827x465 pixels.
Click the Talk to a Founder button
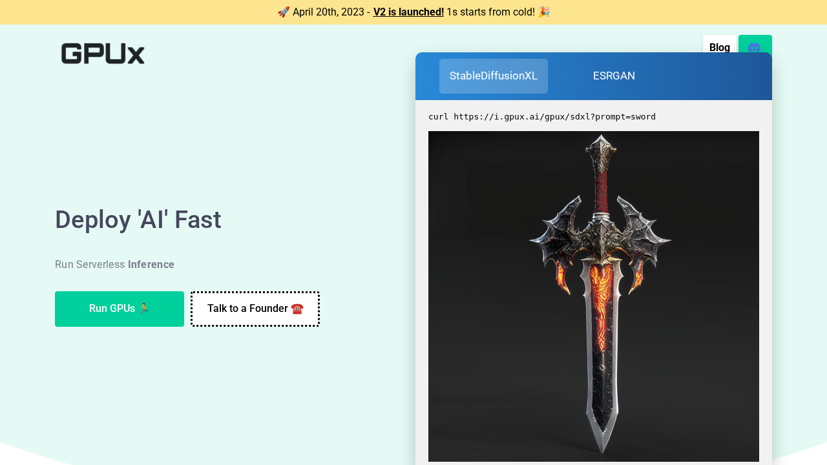[247, 309]
